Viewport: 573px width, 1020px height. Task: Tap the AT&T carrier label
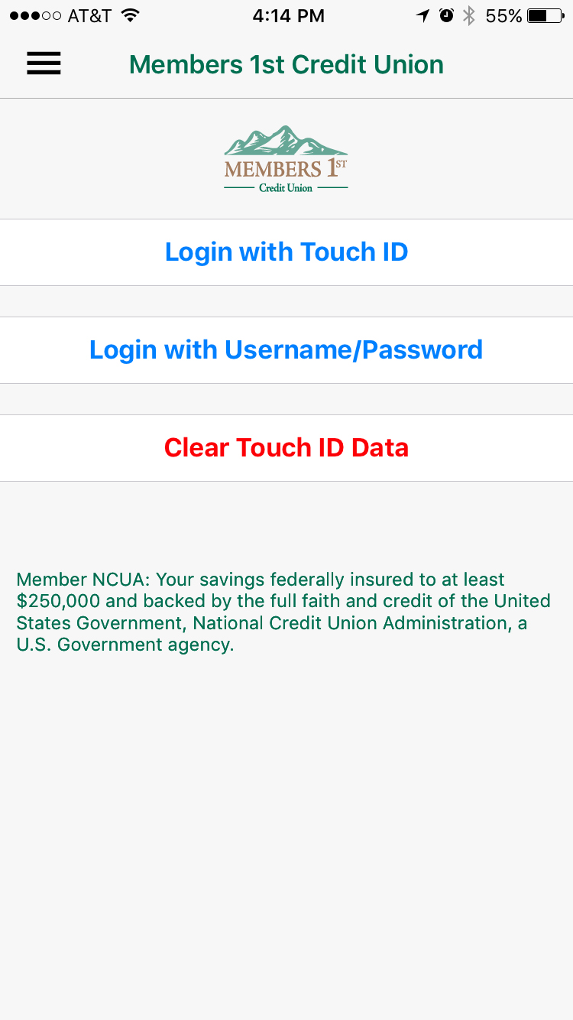coord(89,15)
